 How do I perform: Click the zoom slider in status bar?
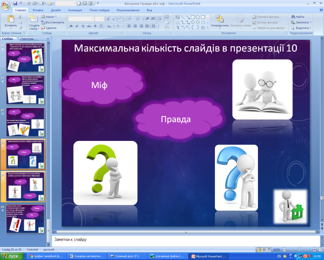(296, 250)
